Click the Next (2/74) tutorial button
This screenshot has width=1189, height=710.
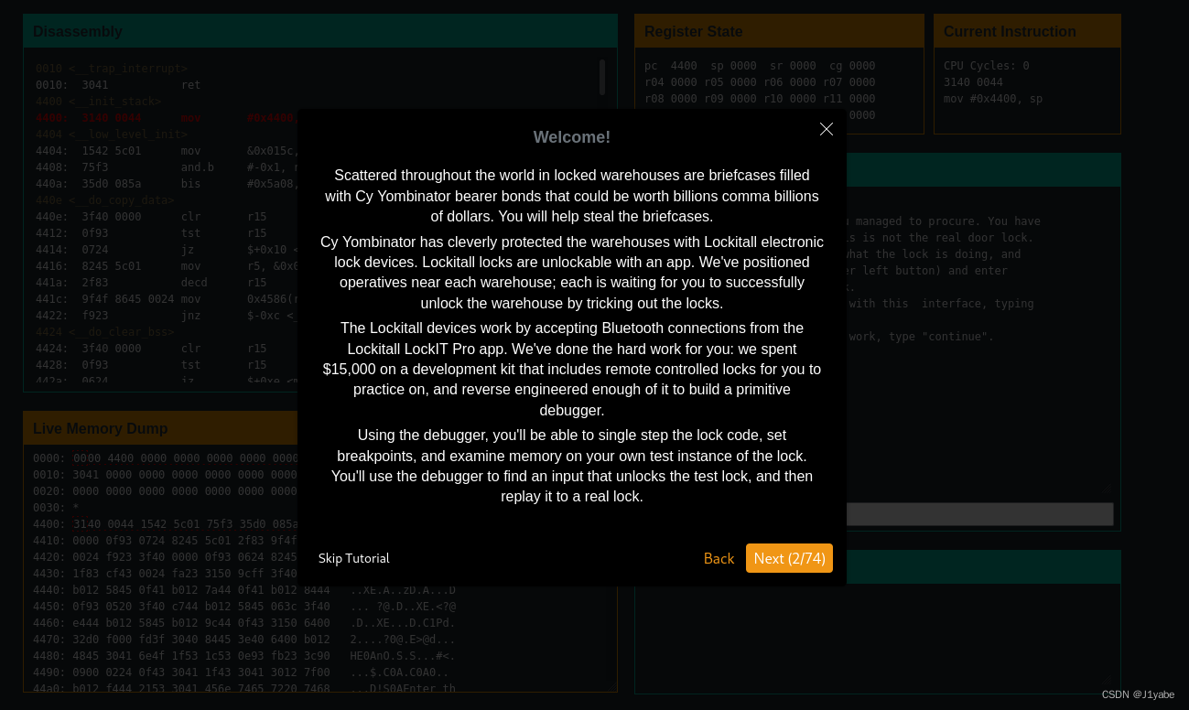click(789, 558)
